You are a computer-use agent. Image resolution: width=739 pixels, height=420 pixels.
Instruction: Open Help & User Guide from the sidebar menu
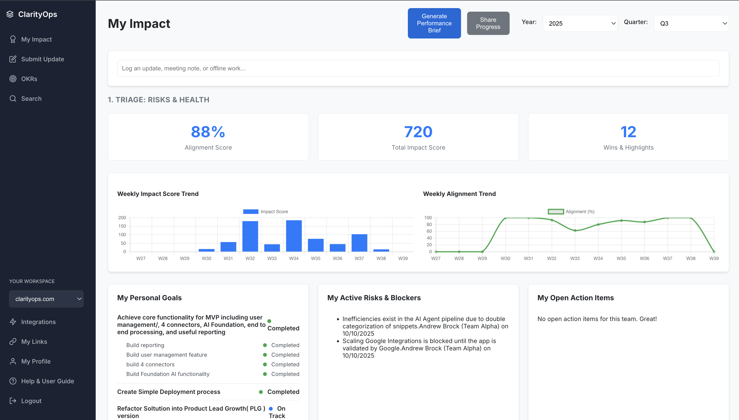click(48, 381)
